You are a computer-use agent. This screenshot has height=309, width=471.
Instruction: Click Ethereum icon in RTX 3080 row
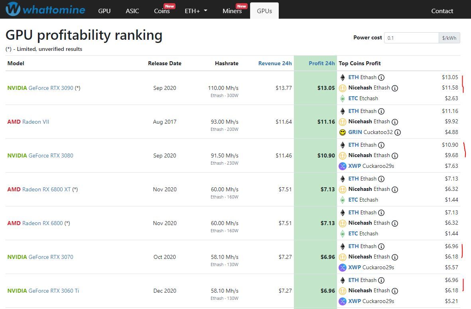(343, 145)
